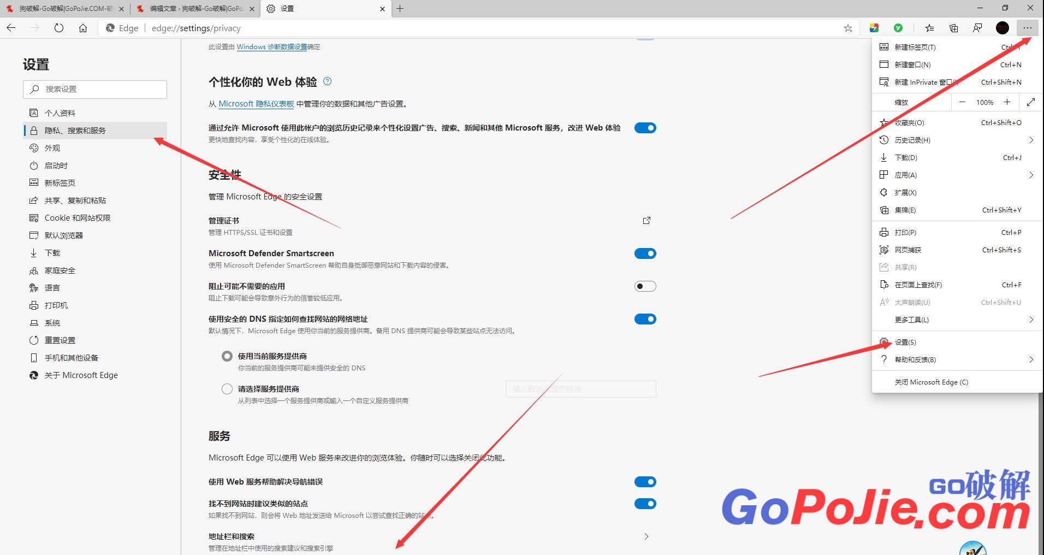Click the green extension icon in toolbar

pyautogui.click(x=898, y=28)
